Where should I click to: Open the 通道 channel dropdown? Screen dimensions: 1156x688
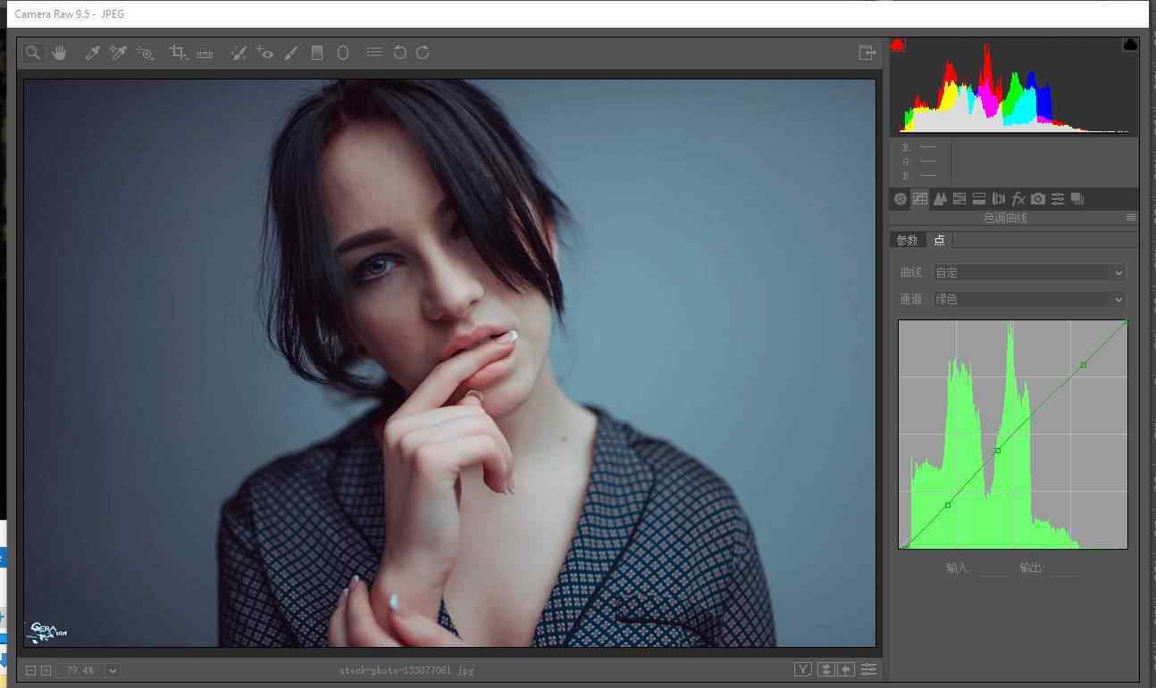[1029, 300]
